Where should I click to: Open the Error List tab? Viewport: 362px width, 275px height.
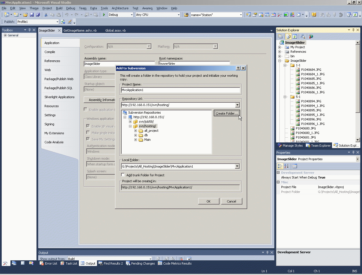[x=48, y=263]
